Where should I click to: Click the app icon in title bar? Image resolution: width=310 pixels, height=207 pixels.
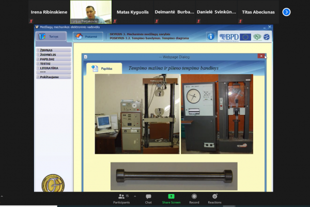(37, 27)
